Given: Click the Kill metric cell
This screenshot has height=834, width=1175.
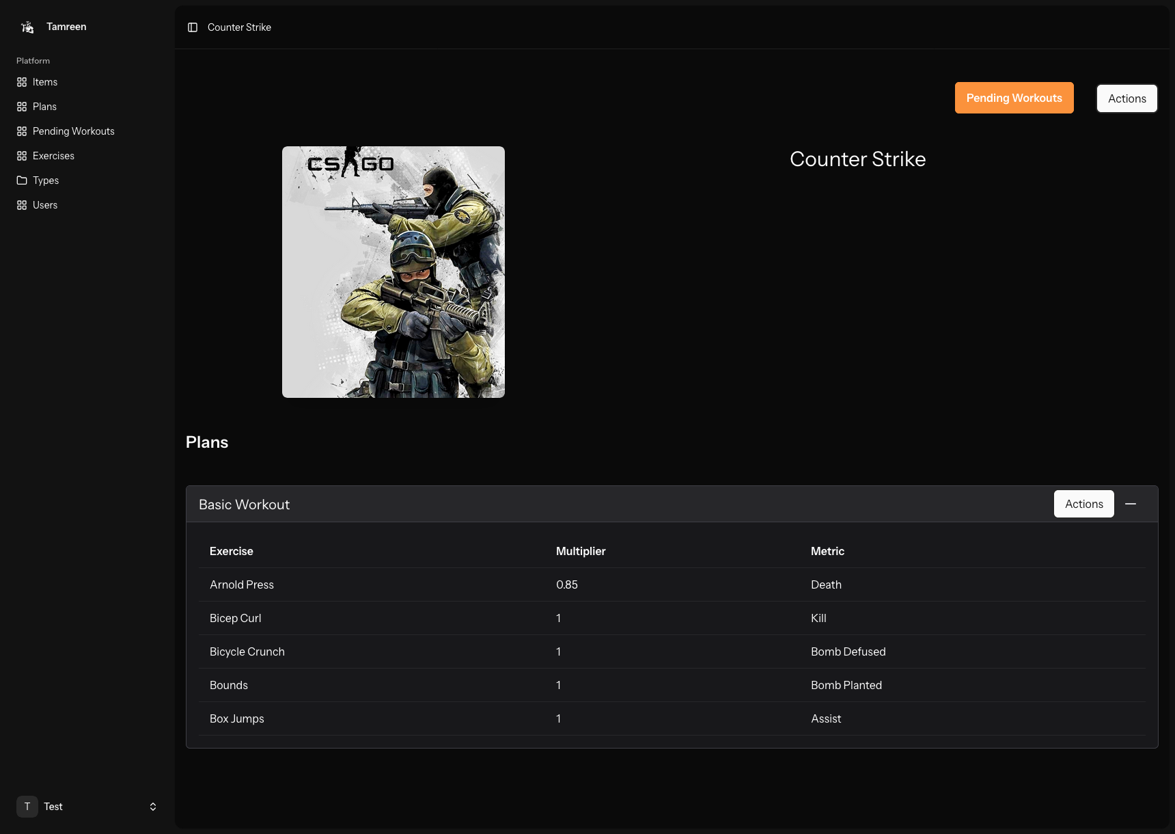Looking at the screenshot, I should [818, 618].
